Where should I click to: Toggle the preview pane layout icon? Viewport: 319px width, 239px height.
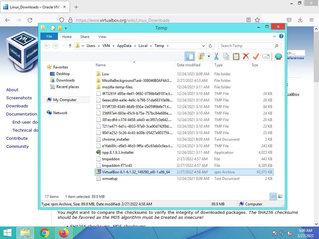[190, 56]
